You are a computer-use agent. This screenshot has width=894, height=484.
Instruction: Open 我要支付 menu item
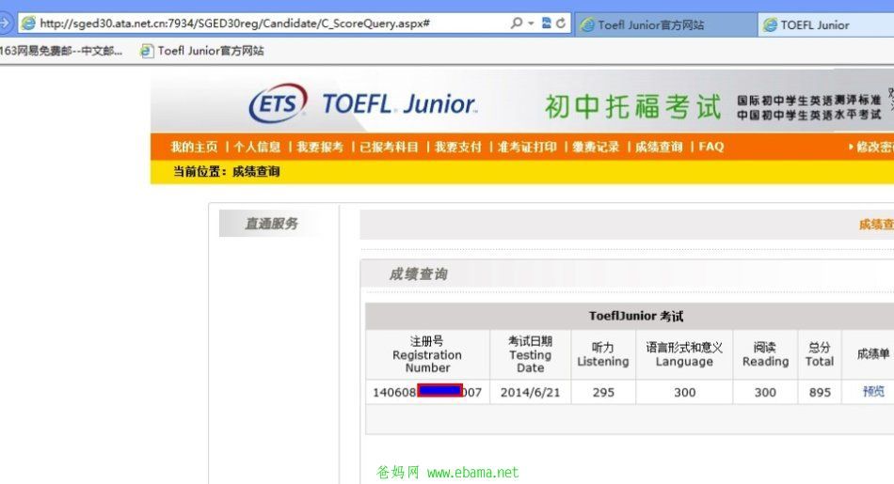[458, 147]
